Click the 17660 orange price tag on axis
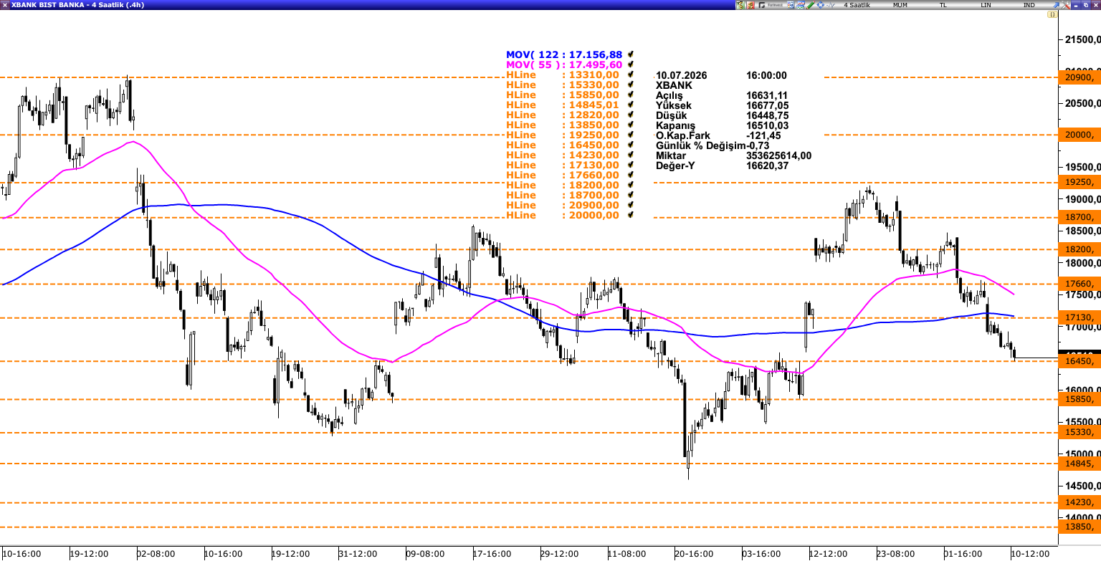 (1079, 284)
